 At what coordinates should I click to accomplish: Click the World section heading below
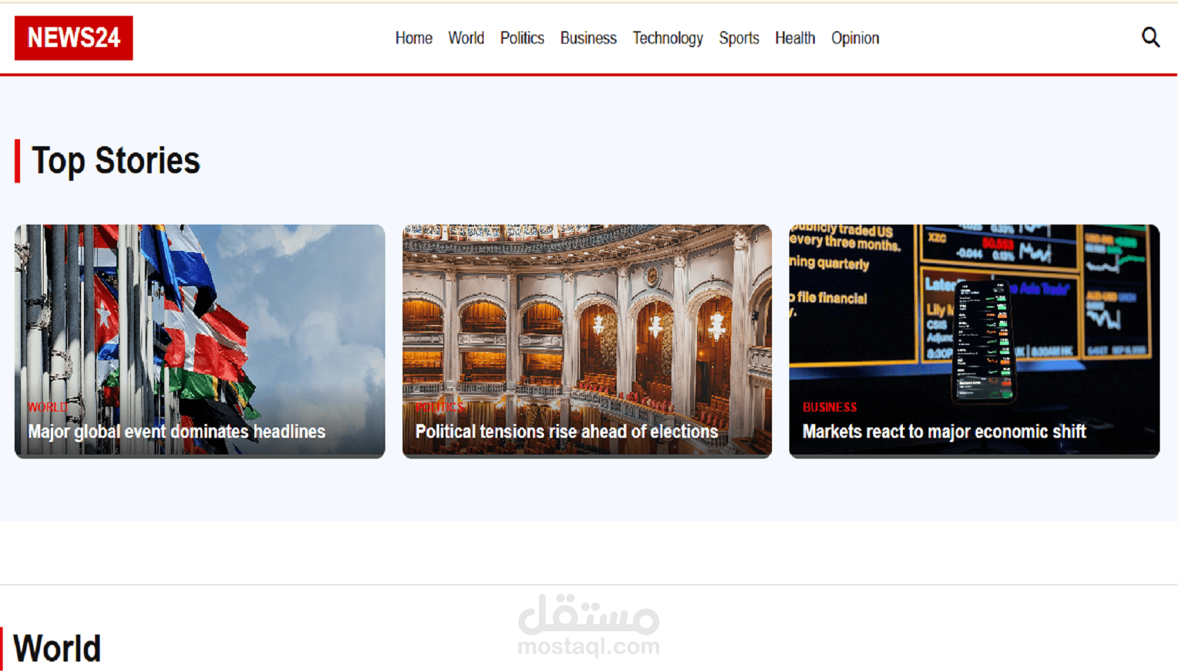(58, 649)
